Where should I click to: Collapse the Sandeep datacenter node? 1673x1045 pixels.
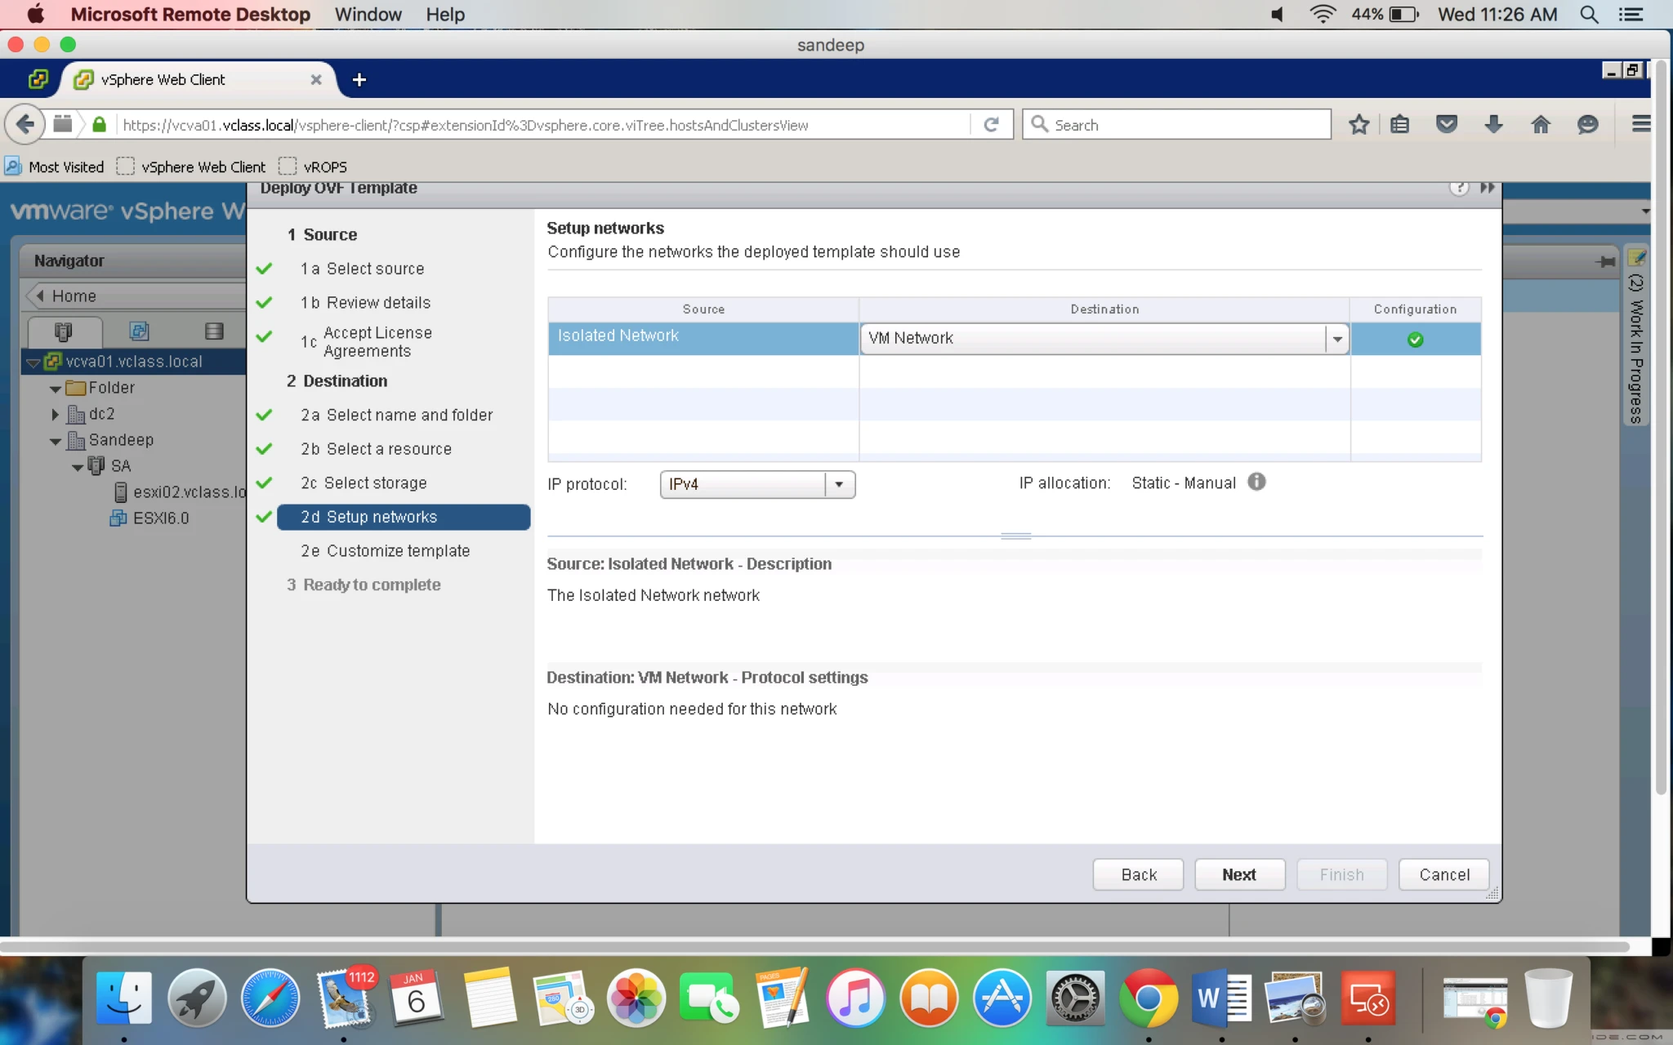click(55, 441)
